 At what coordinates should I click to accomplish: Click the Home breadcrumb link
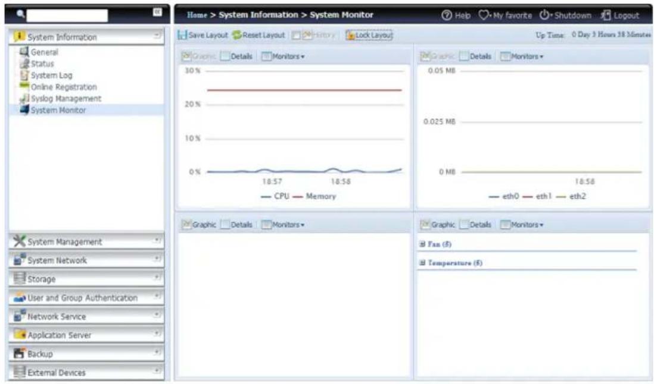coord(197,15)
